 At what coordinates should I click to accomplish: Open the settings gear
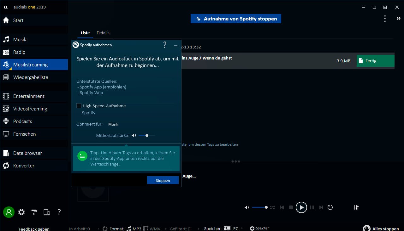pos(21,212)
